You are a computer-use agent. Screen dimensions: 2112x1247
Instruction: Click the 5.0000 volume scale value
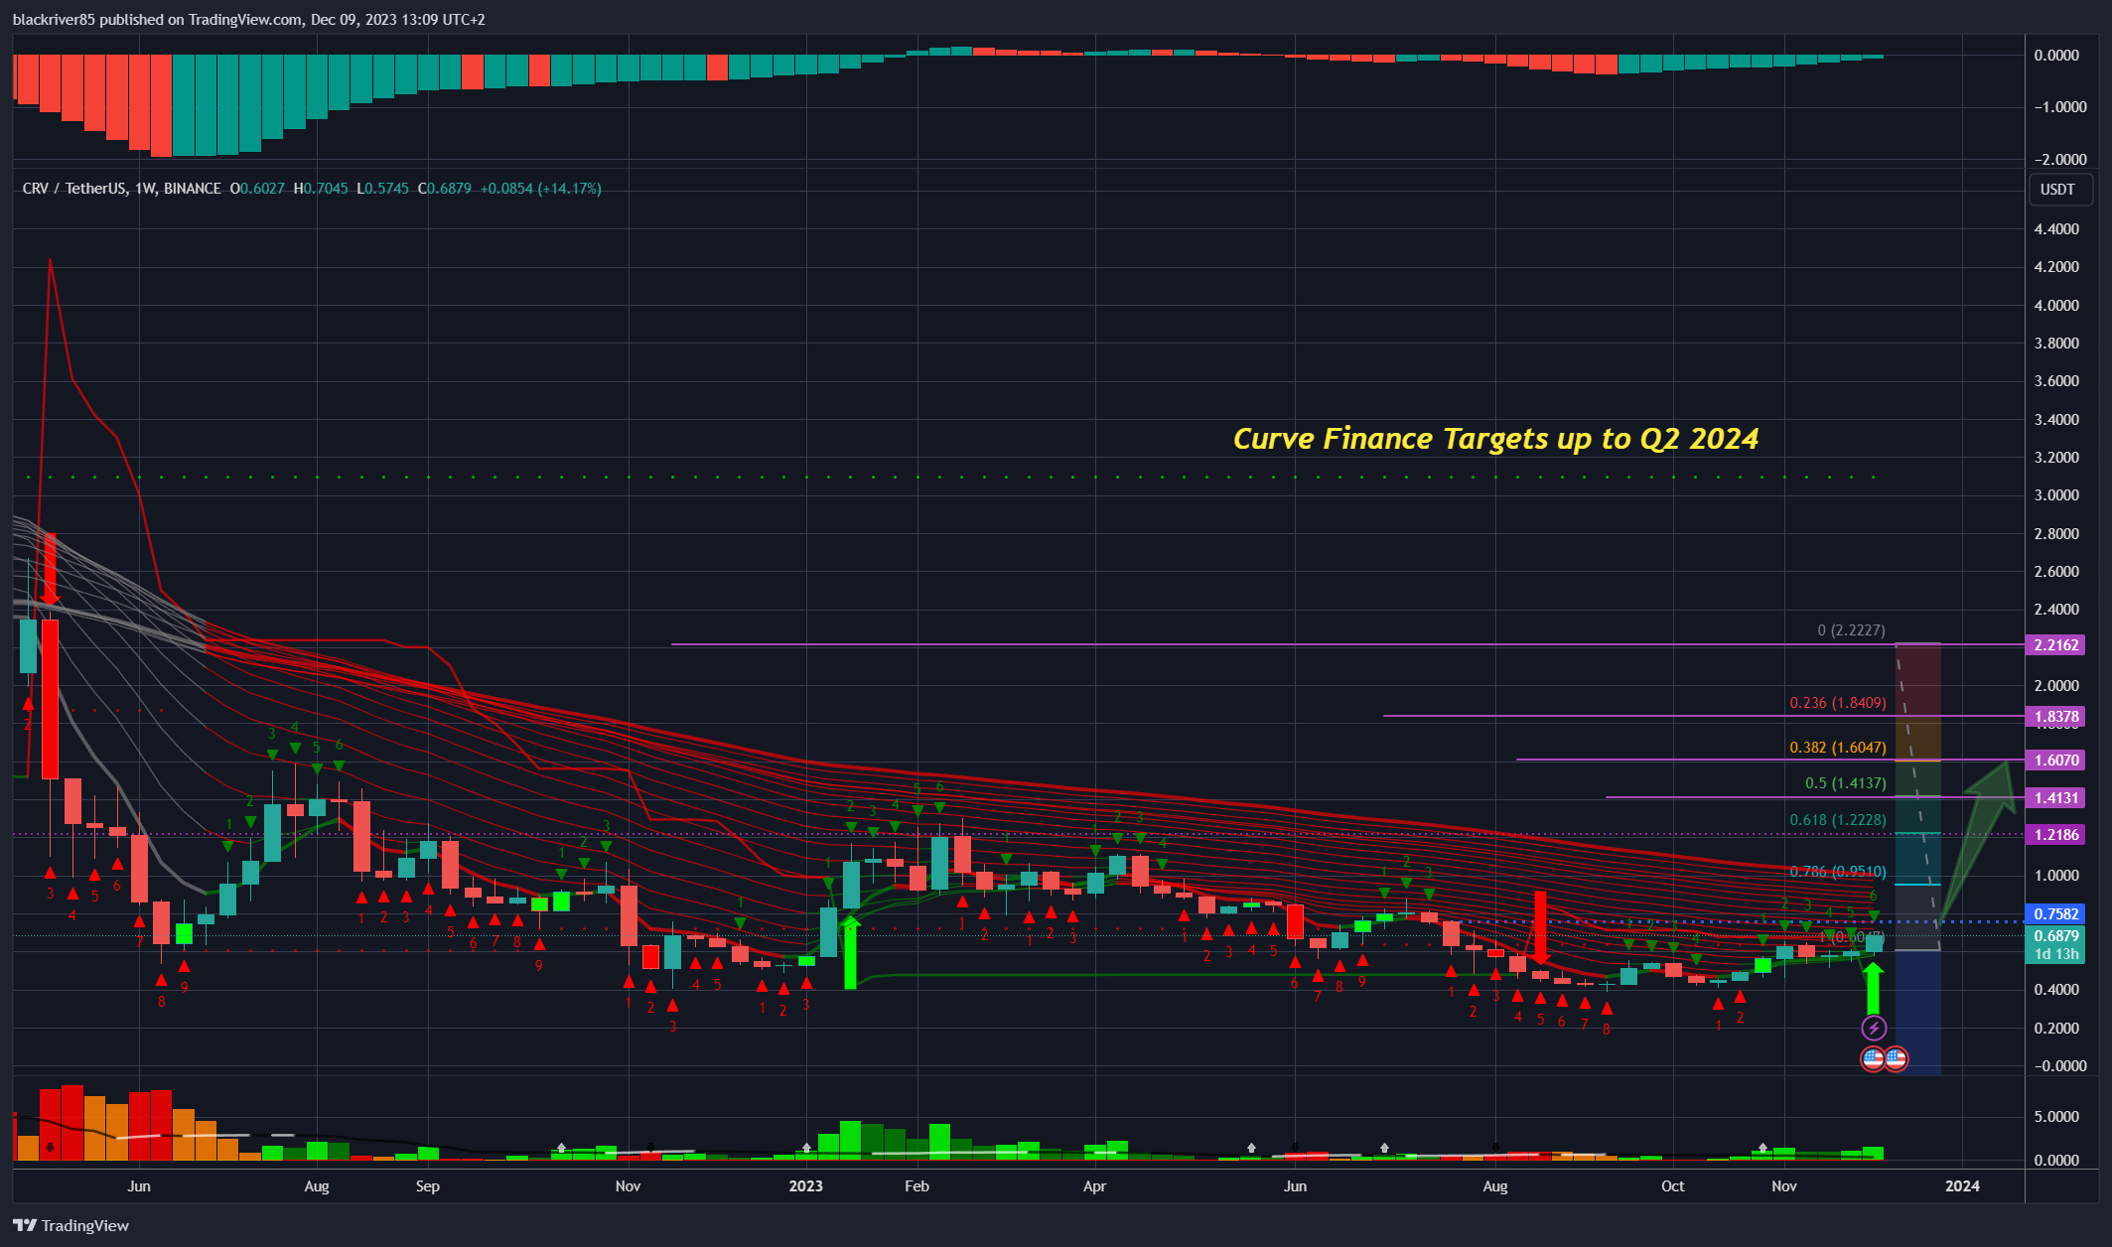2056,1117
